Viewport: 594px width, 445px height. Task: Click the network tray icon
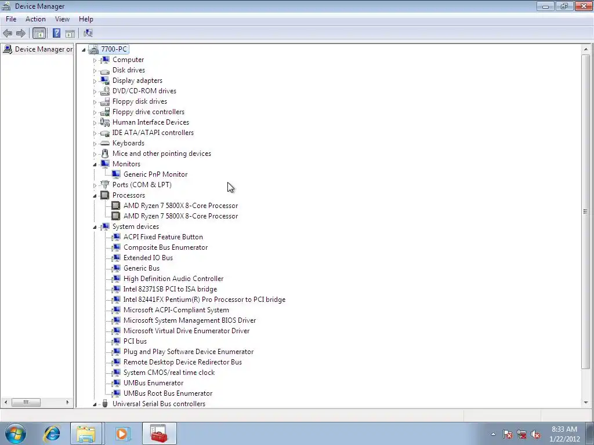[521, 435]
